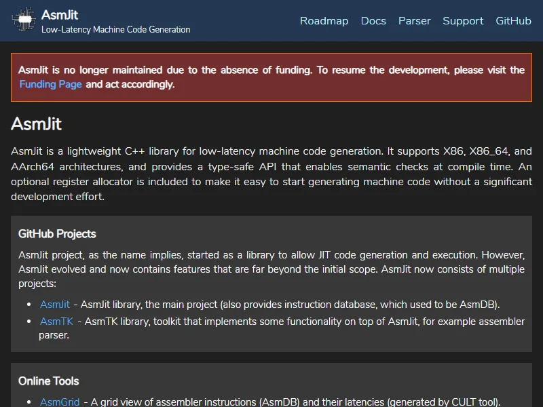Click the AsmJit site title in header
Screen dimensions: 543x407
tap(60, 14)
